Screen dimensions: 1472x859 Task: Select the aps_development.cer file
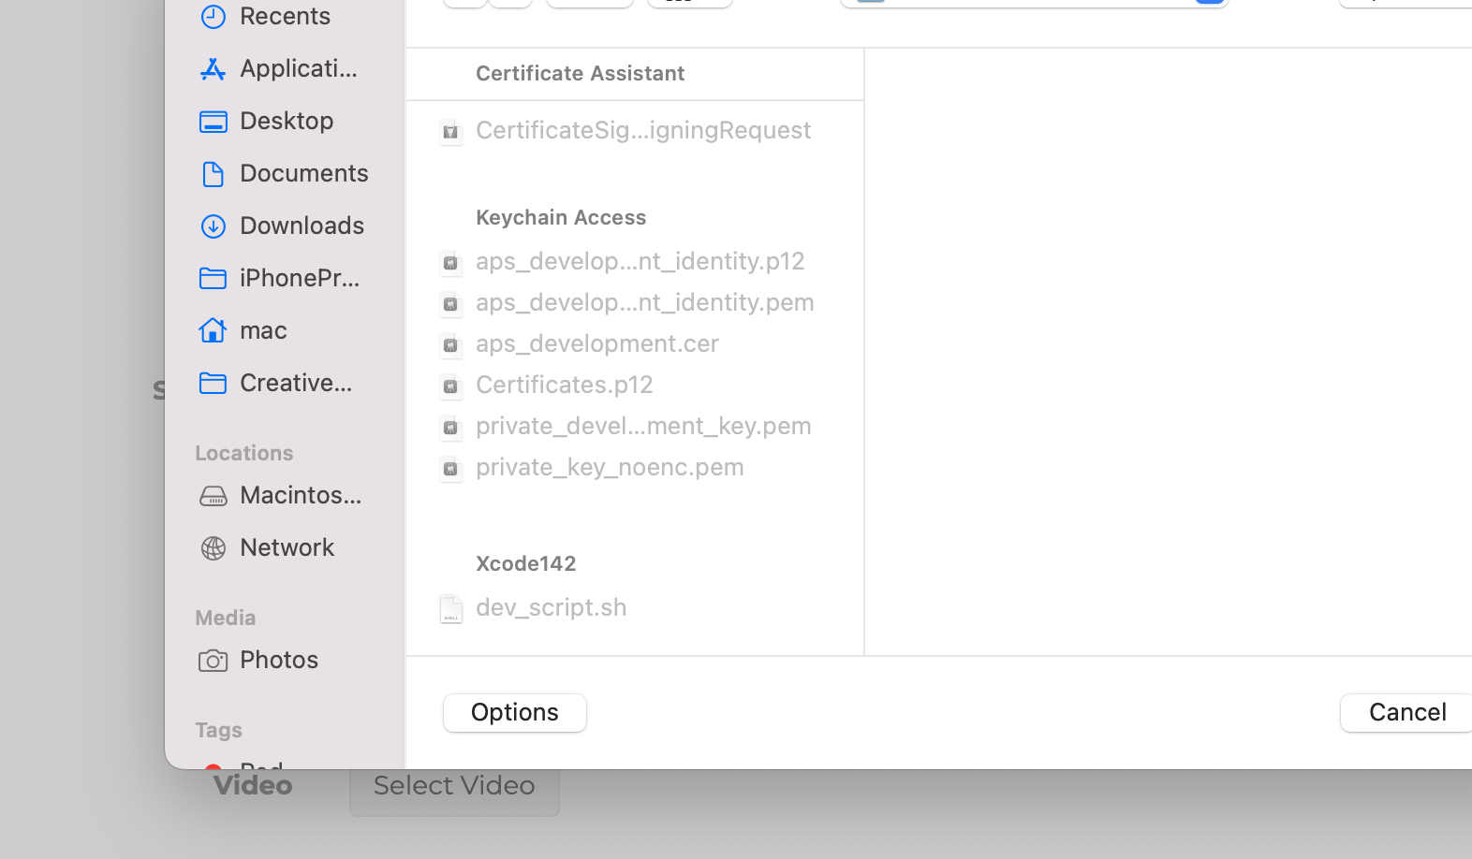(x=596, y=343)
